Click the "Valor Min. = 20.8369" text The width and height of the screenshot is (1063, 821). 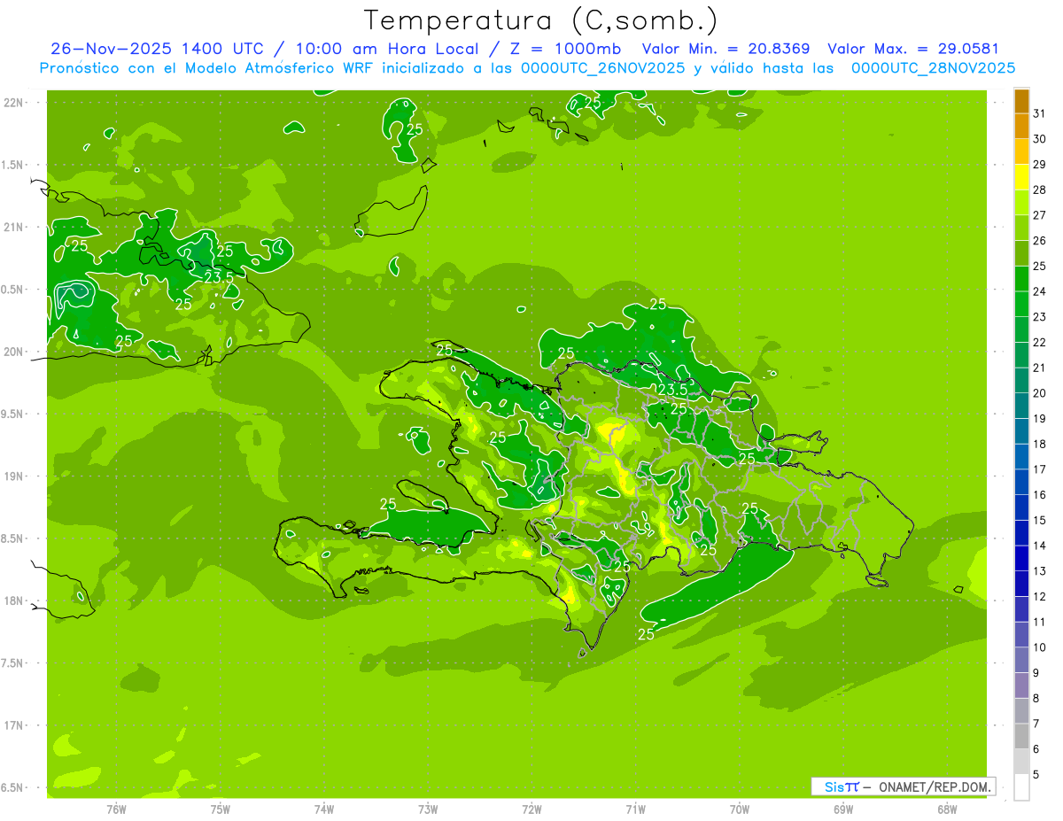pos(727,49)
